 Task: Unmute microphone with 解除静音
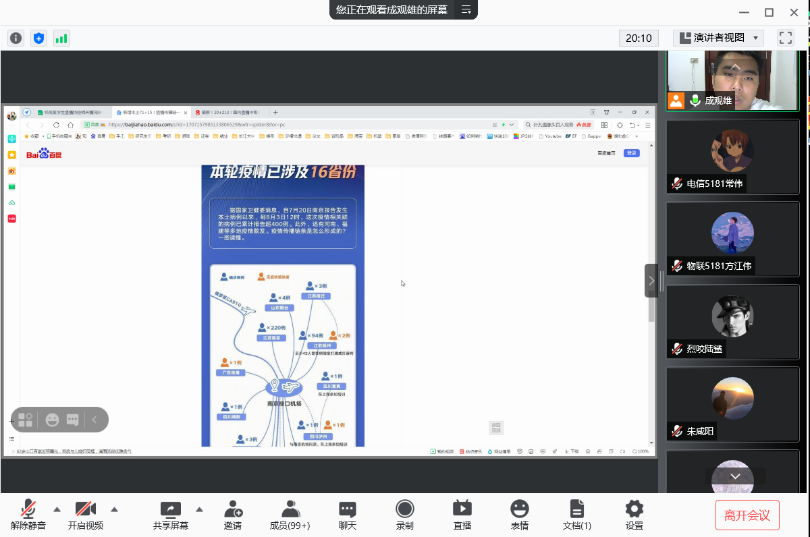tap(28, 515)
